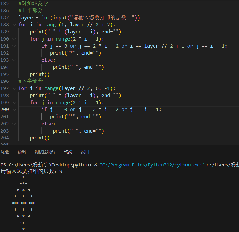The image size is (239, 232).
Task: Click print("*", end="") on line 201
Action: click(x=76, y=117)
